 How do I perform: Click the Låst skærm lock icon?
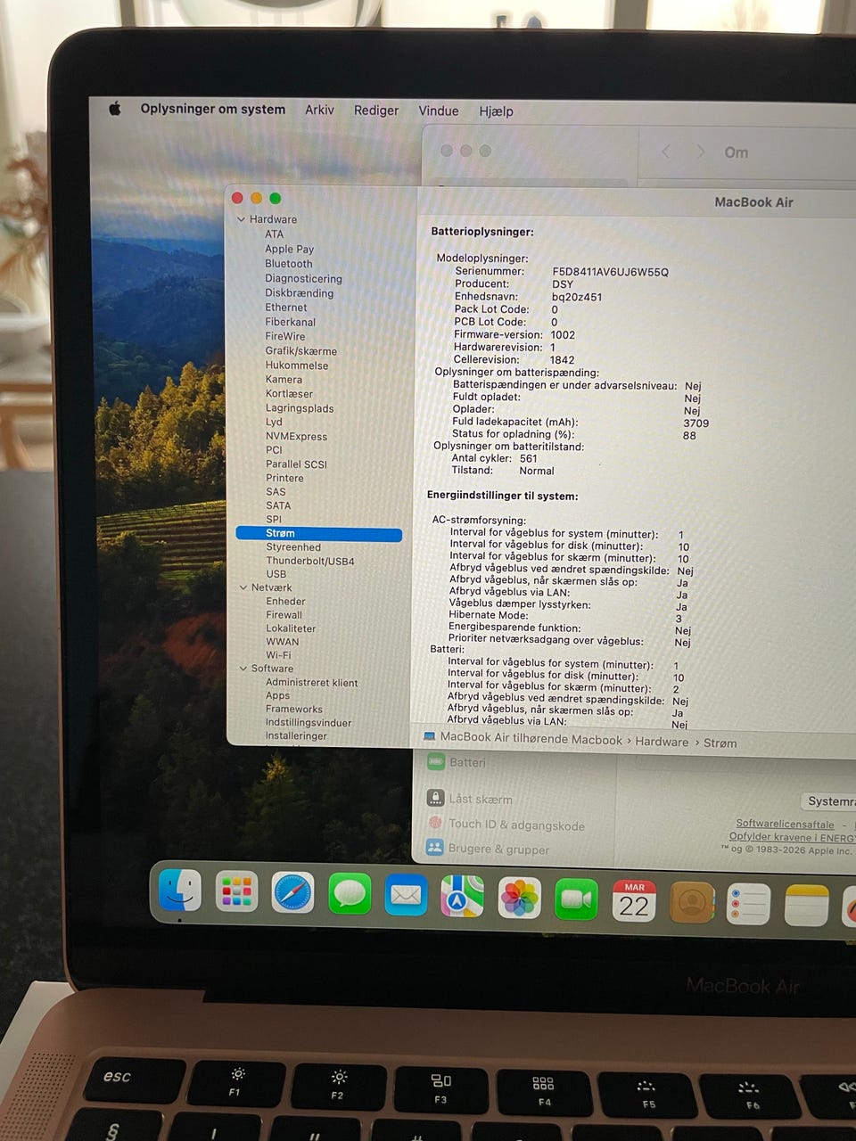pyautogui.click(x=435, y=798)
